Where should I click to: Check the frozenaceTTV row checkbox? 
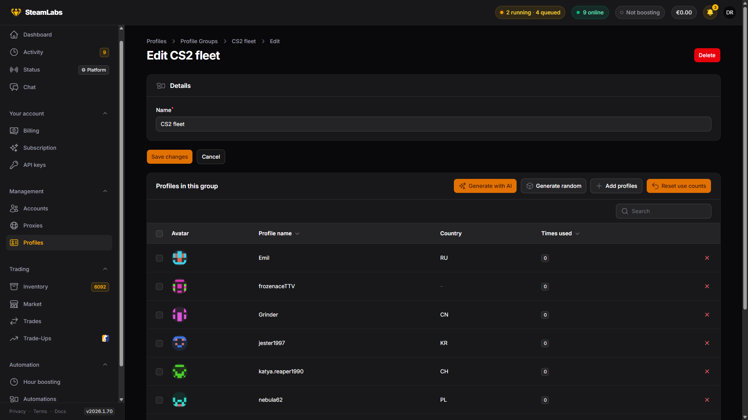pos(159,287)
